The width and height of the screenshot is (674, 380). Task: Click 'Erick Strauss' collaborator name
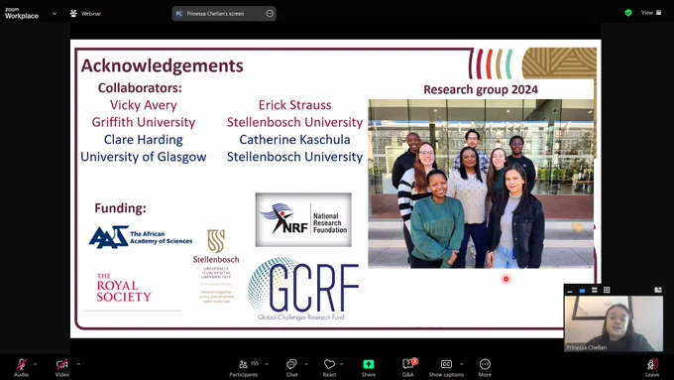(x=295, y=105)
